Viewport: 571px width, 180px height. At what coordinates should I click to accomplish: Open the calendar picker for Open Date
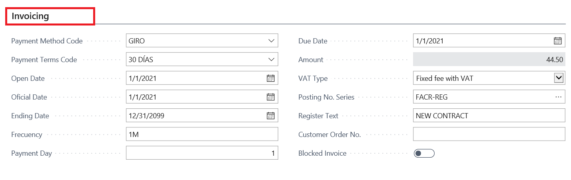[x=271, y=78]
